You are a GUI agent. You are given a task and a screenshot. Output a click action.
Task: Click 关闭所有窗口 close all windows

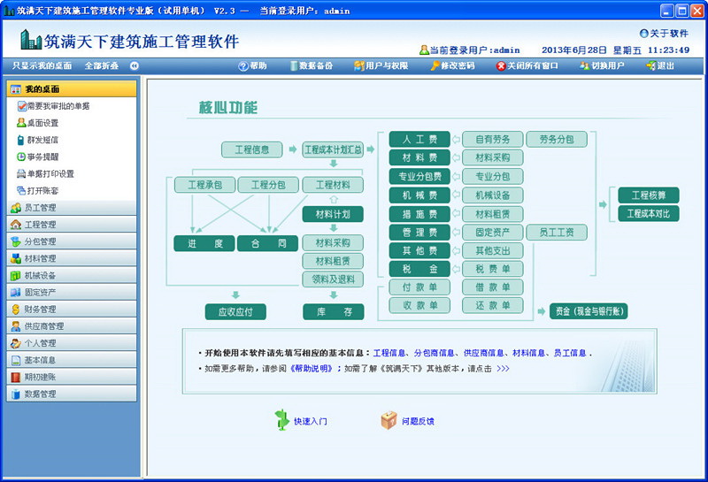tap(527, 66)
